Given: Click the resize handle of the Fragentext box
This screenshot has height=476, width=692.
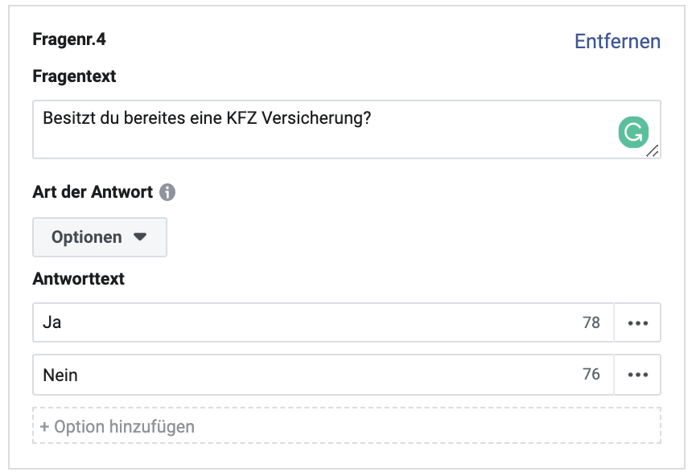Looking at the screenshot, I should [653, 151].
